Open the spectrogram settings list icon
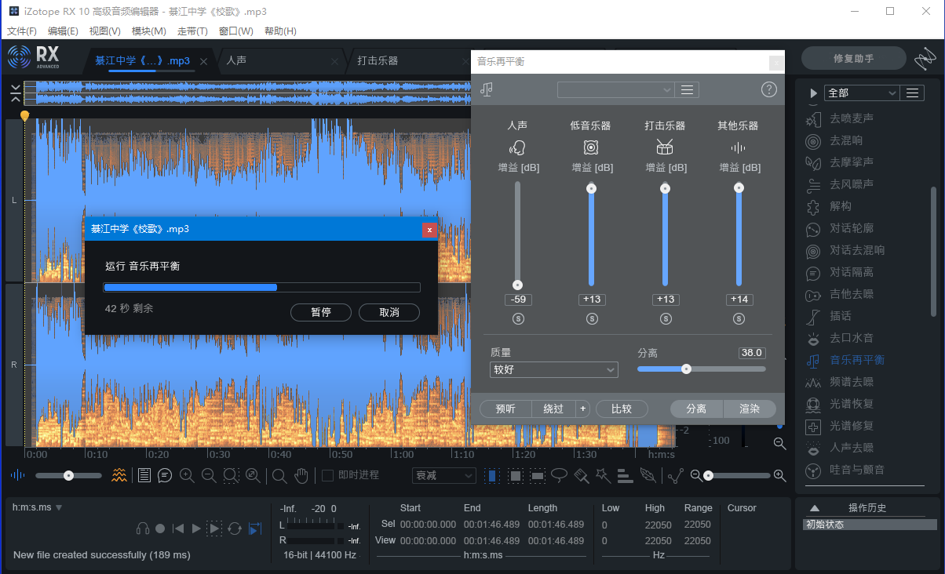The width and height of the screenshot is (945, 574). point(144,475)
